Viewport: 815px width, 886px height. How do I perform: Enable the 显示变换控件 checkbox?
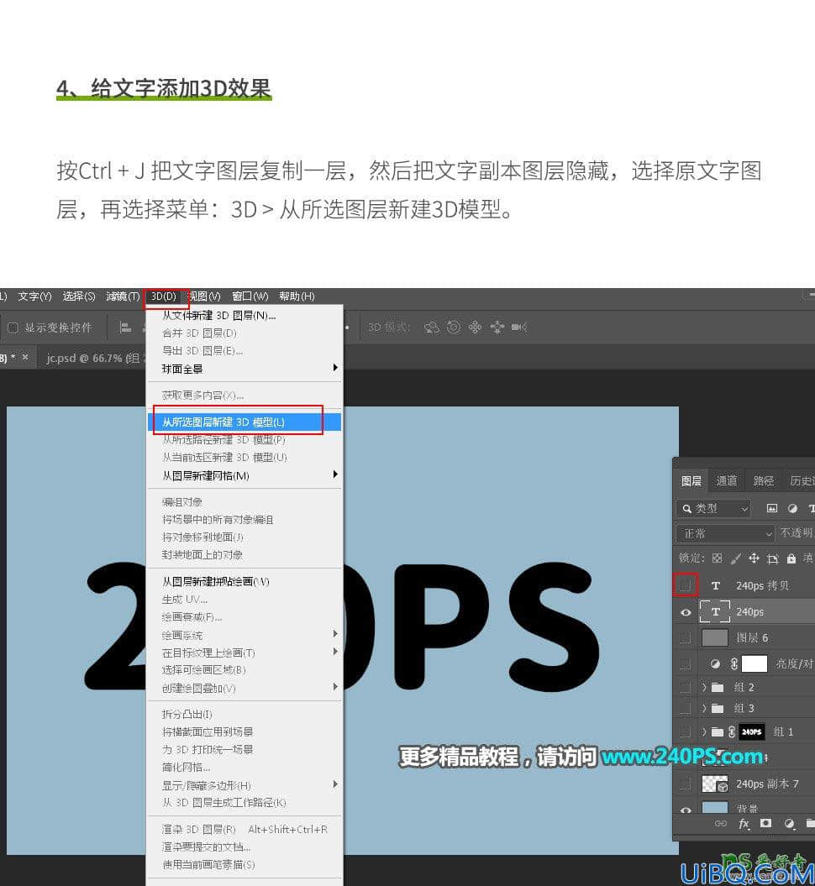pyautogui.click(x=13, y=328)
